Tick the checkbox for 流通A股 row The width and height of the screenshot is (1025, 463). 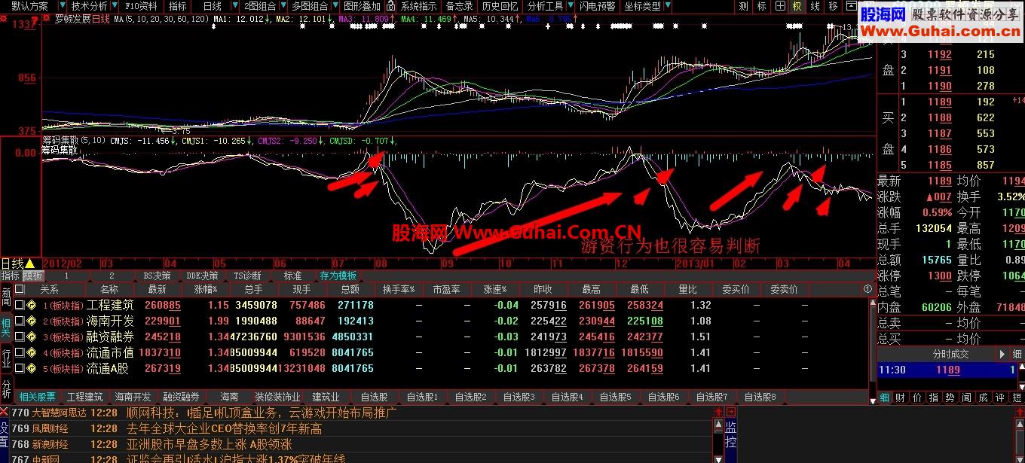point(20,368)
